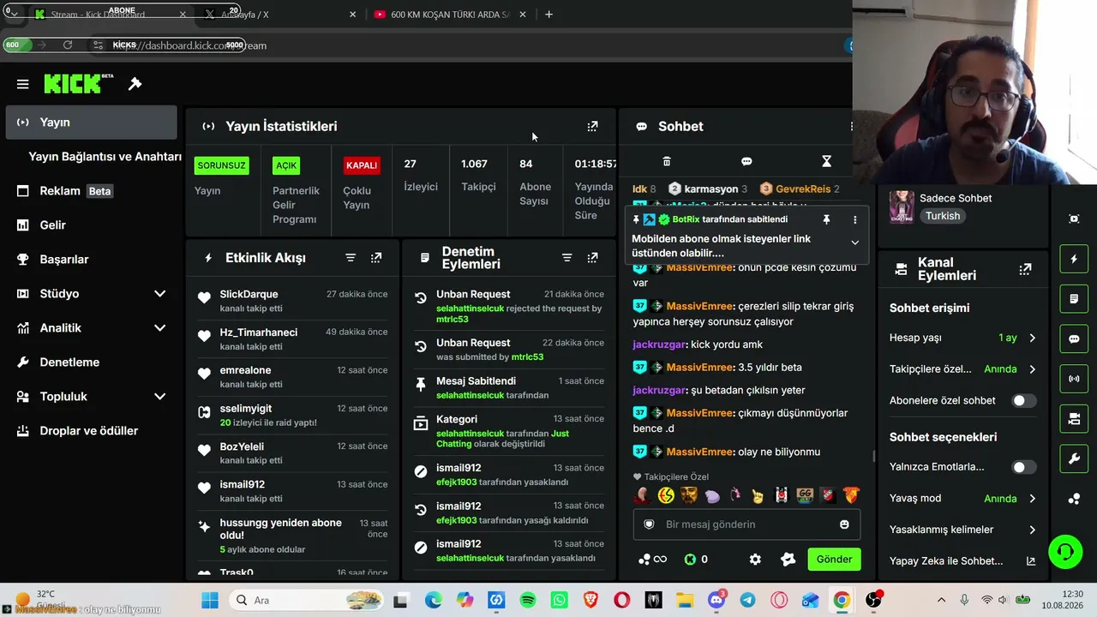Toggle Abonelere özel sohbet switch

pyautogui.click(x=1023, y=400)
